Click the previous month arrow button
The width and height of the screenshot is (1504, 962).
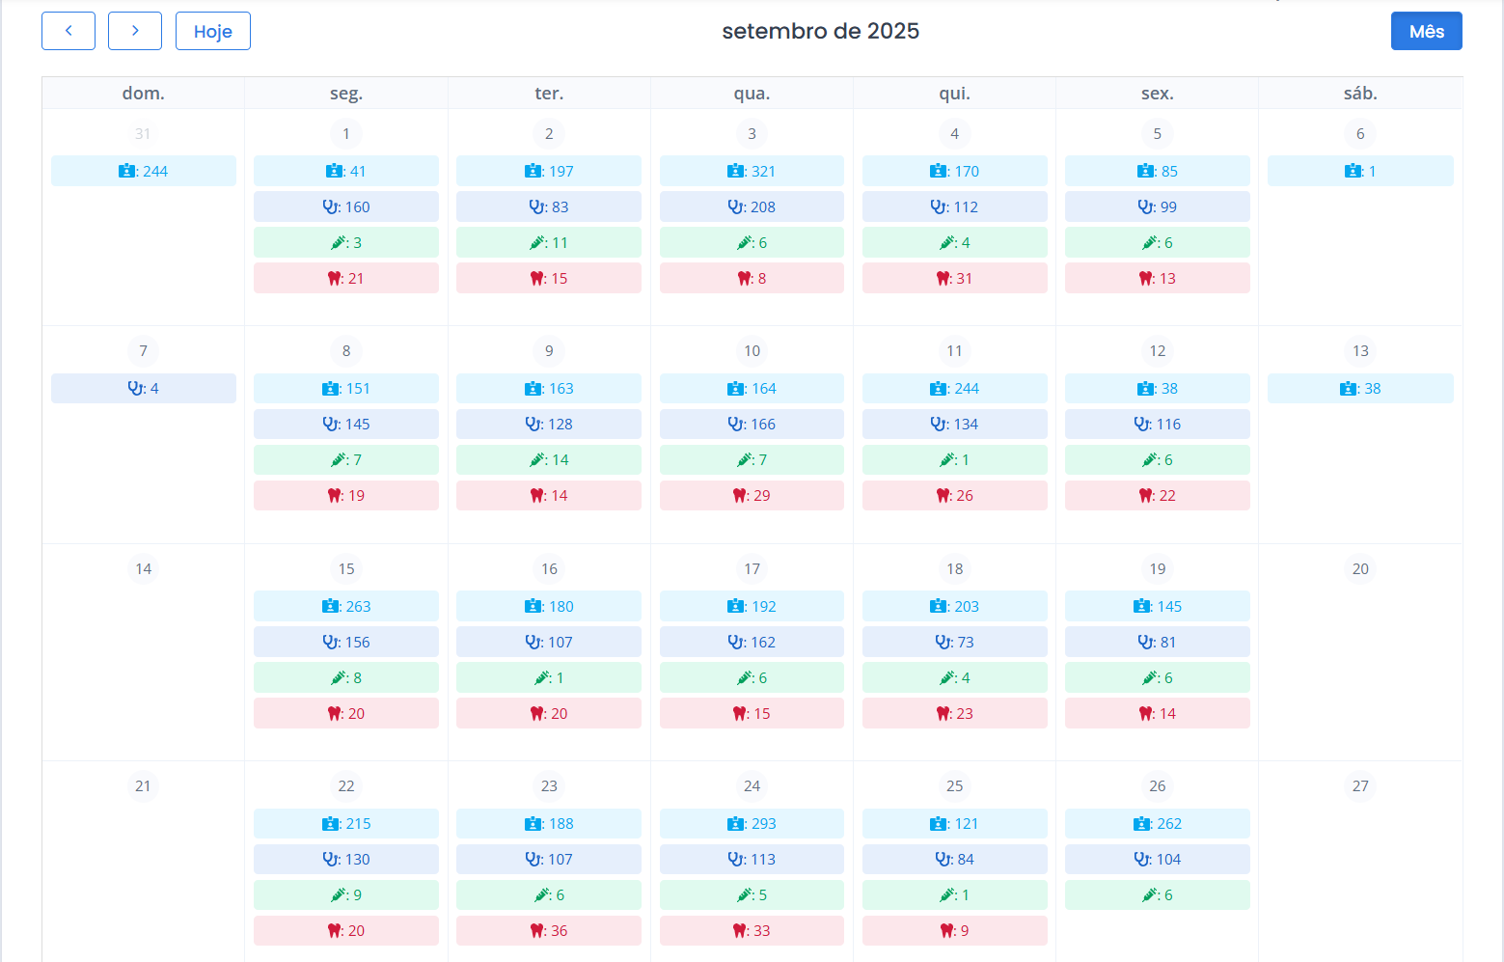coord(68,31)
